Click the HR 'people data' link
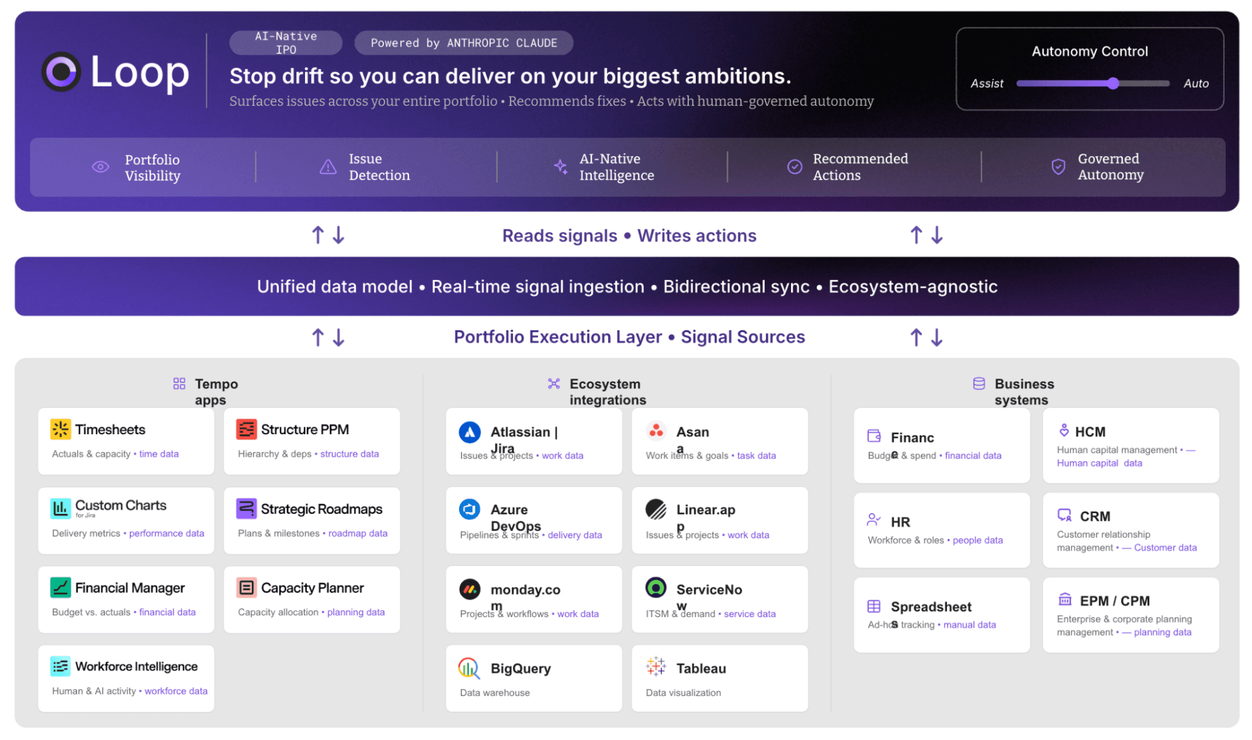 point(977,540)
